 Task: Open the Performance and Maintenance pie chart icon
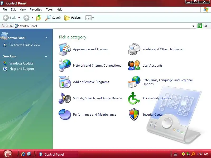click(65, 115)
